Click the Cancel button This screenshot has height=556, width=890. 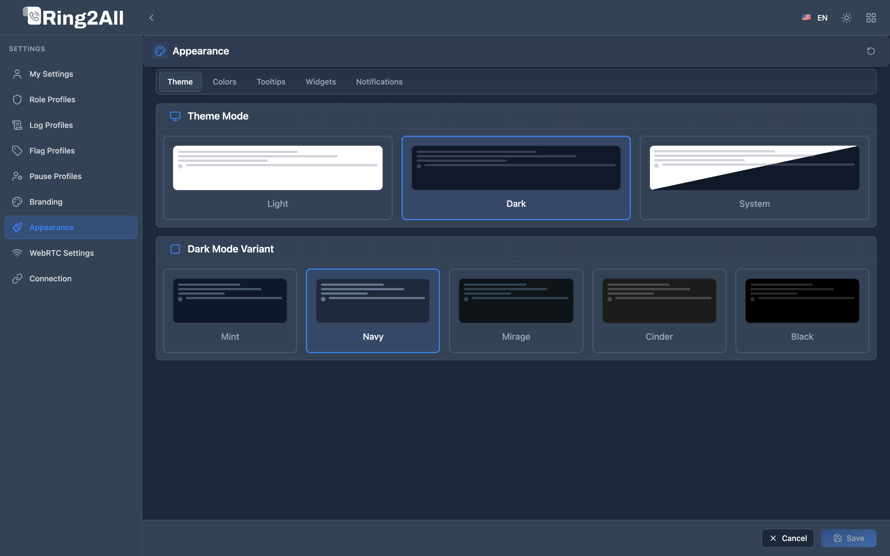(788, 538)
